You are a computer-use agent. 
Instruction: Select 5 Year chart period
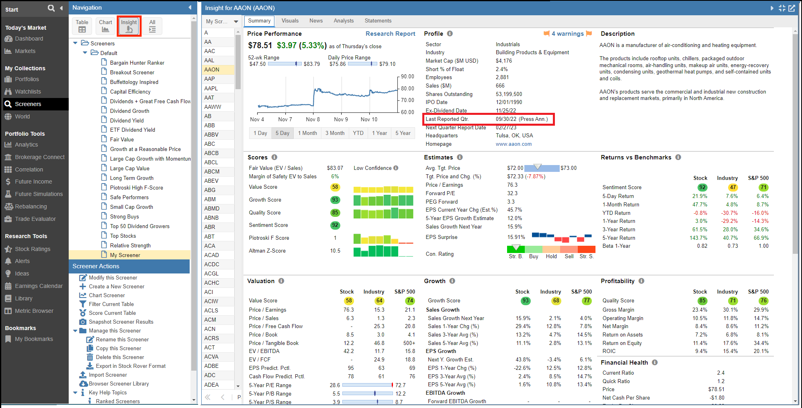point(403,133)
